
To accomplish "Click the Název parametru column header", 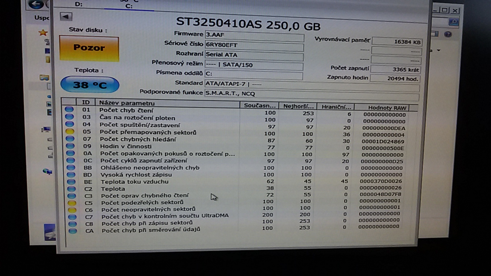I will 168,103.
